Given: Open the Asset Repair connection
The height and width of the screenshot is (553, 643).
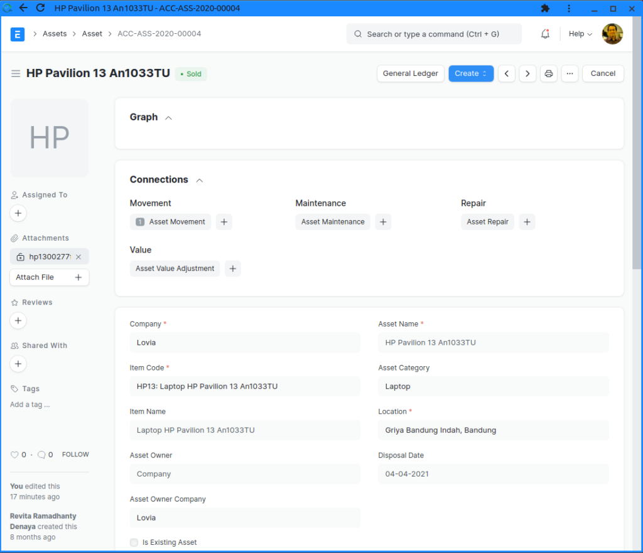Looking at the screenshot, I should 487,222.
